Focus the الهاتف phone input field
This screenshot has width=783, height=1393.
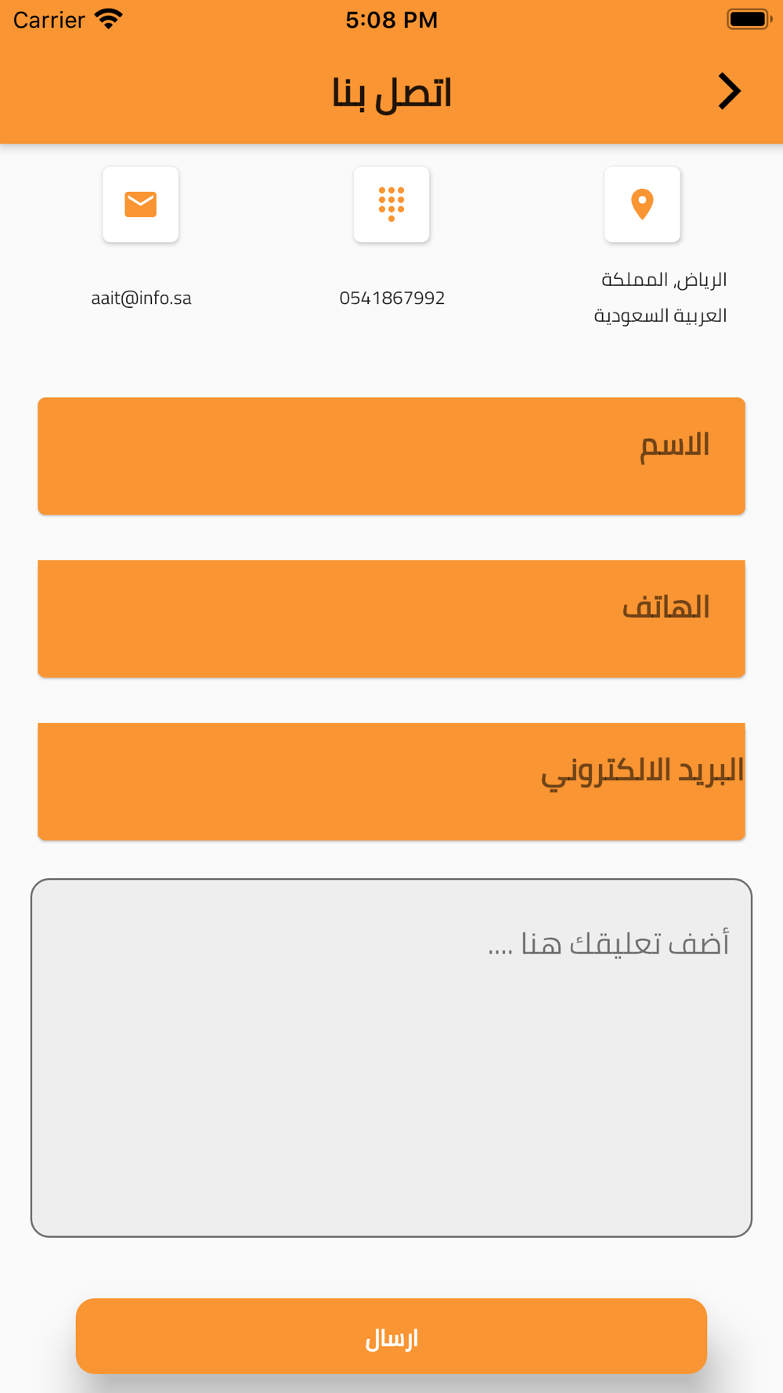click(391, 619)
